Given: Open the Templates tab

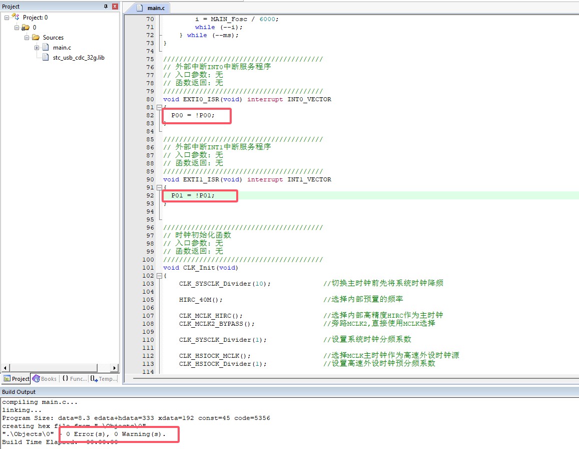Looking at the screenshot, I should 104,379.
